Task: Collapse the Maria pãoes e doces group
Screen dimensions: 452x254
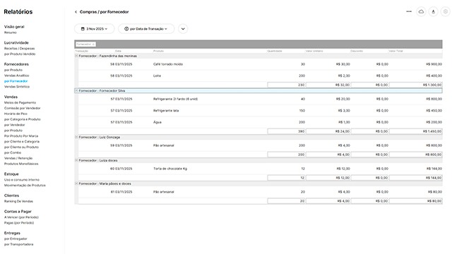Action: tap(76, 183)
